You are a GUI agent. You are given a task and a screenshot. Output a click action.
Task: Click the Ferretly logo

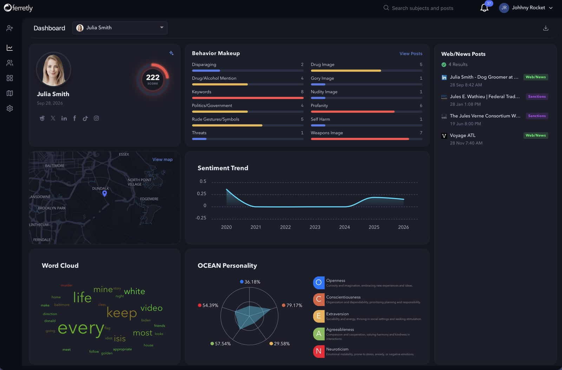tap(18, 8)
